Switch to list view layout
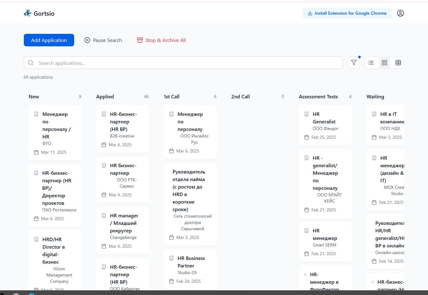The image size is (428, 295). point(371,63)
